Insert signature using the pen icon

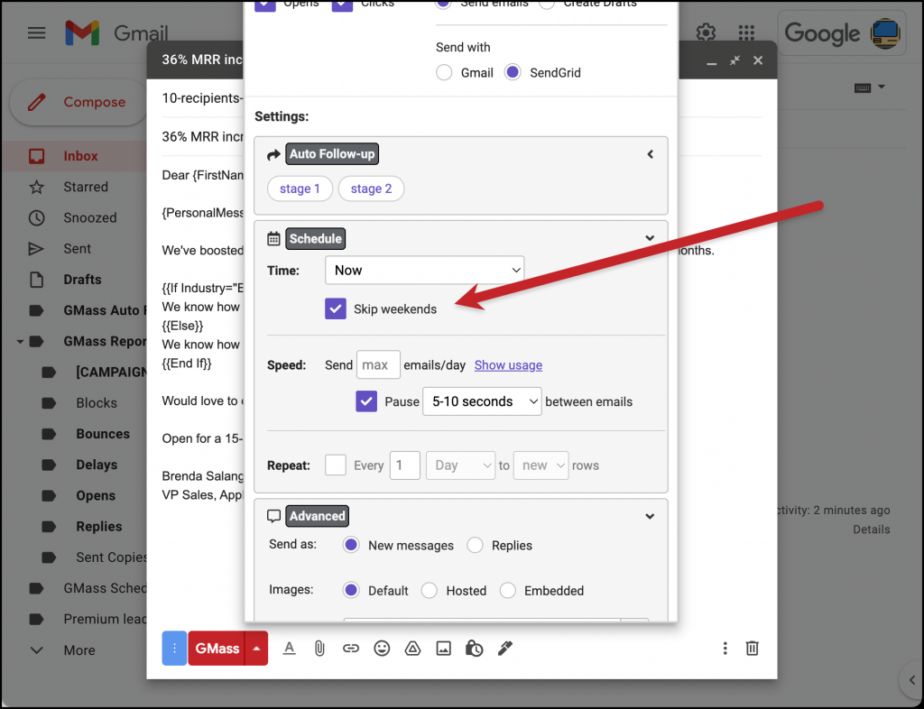click(504, 648)
